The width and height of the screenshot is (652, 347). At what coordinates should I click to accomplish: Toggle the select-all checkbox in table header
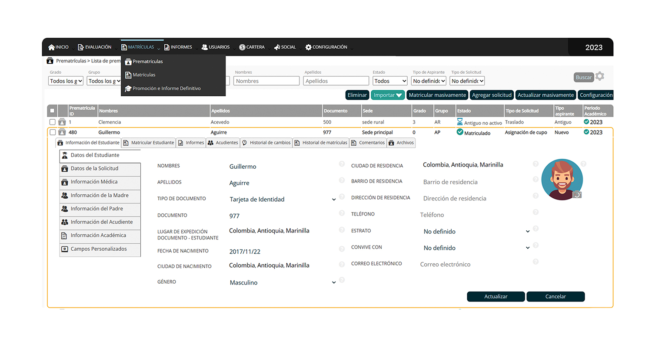pos(53,111)
